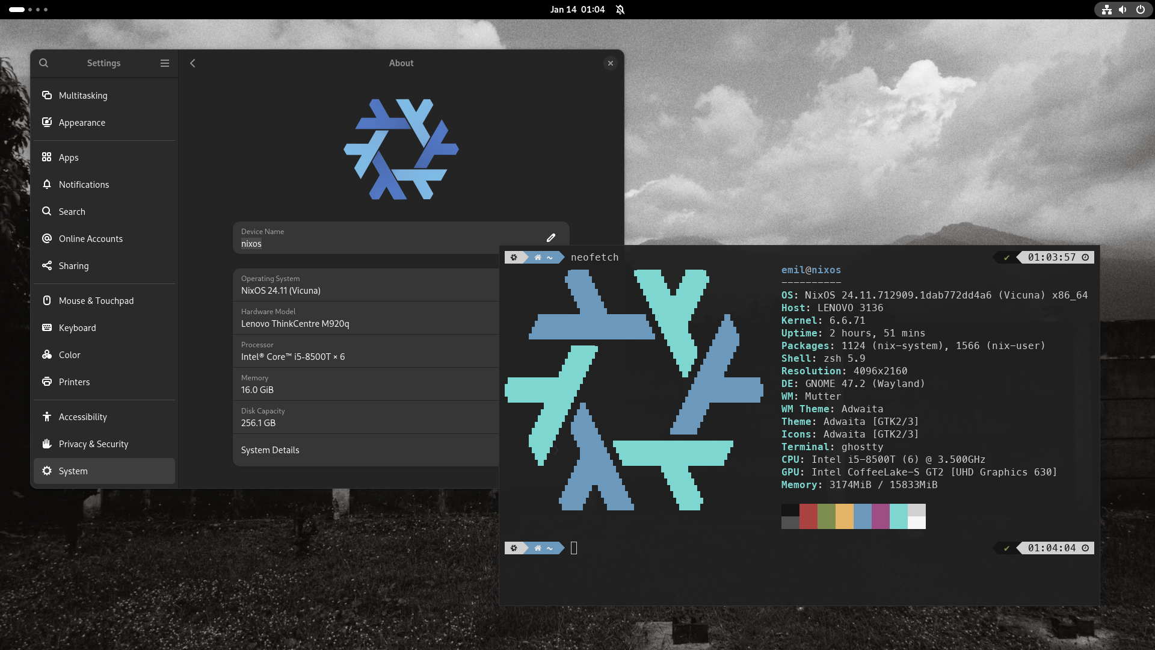Open the neofetch terminal gear settings
The height and width of the screenshot is (650, 1155).
[514, 257]
